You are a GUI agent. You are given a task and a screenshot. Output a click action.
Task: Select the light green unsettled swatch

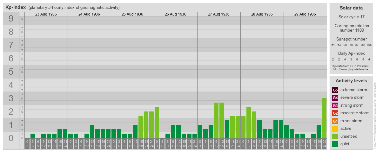click(x=335, y=136)
